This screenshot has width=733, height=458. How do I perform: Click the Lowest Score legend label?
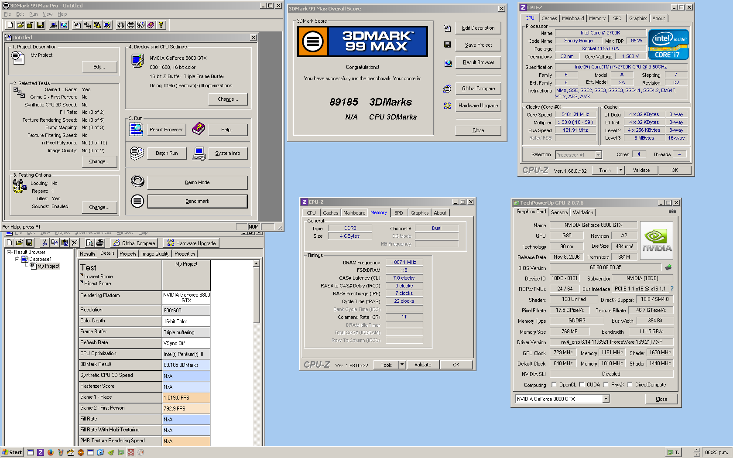click(98, 277)
